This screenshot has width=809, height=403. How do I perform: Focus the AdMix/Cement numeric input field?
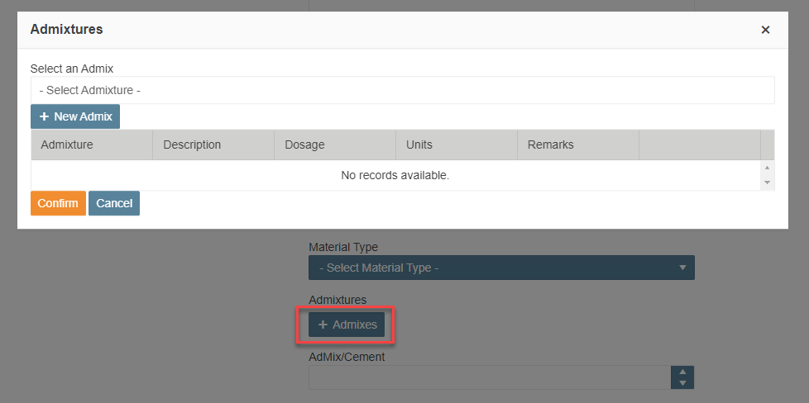[490, 377]
